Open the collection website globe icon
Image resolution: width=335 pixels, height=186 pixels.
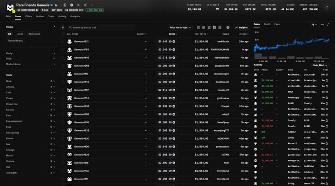click(x=72, y=5)
